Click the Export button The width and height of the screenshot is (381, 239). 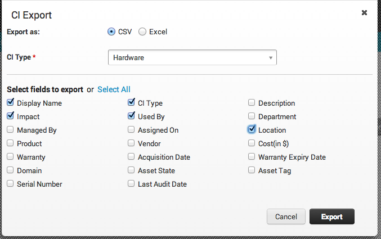331,217
